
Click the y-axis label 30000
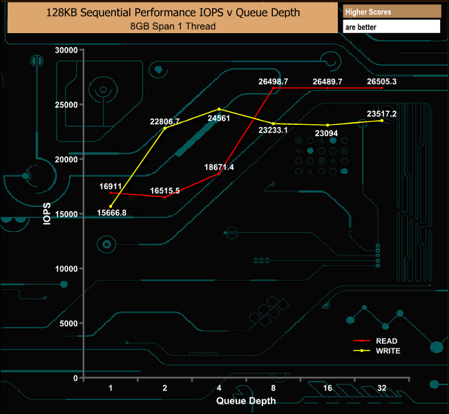(66, 50)
